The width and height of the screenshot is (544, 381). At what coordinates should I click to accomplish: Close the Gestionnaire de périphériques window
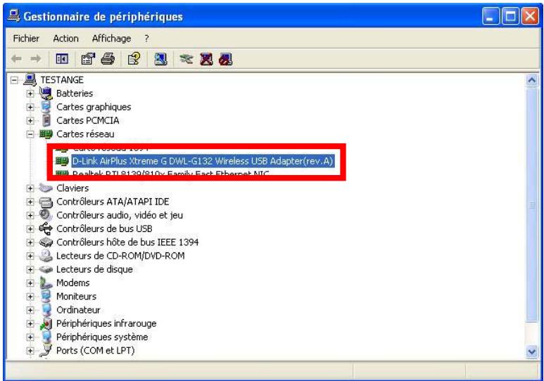(x=531, y=16)
